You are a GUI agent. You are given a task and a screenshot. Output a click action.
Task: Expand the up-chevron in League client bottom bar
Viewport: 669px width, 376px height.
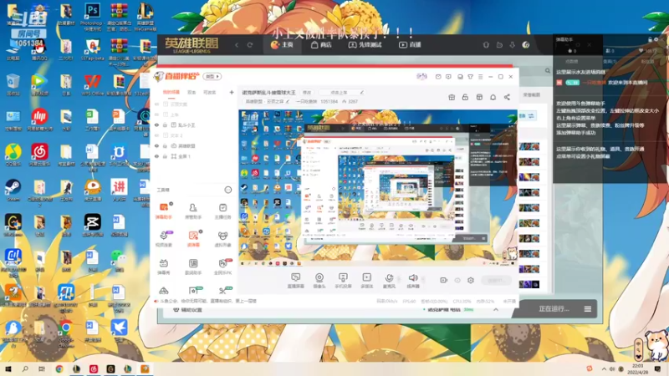tap(496, 309)
